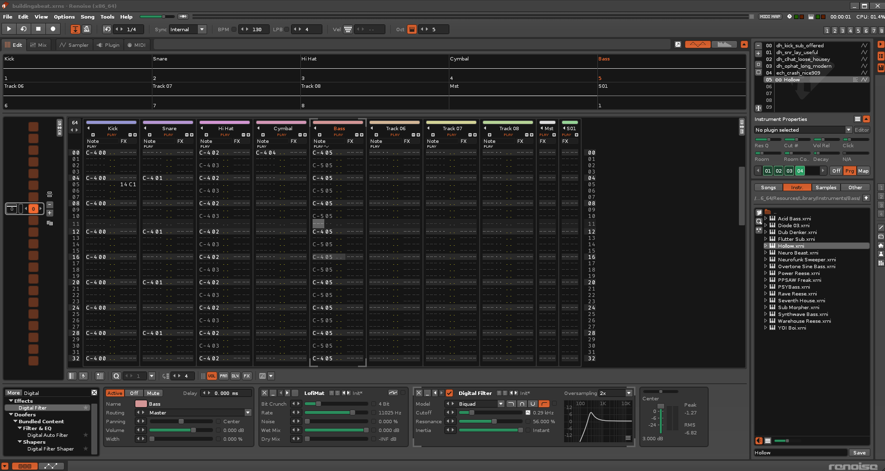Screen dimensions: 885x471
Task: Open the Sync mode dropdown
Action: tap(202, 29)
